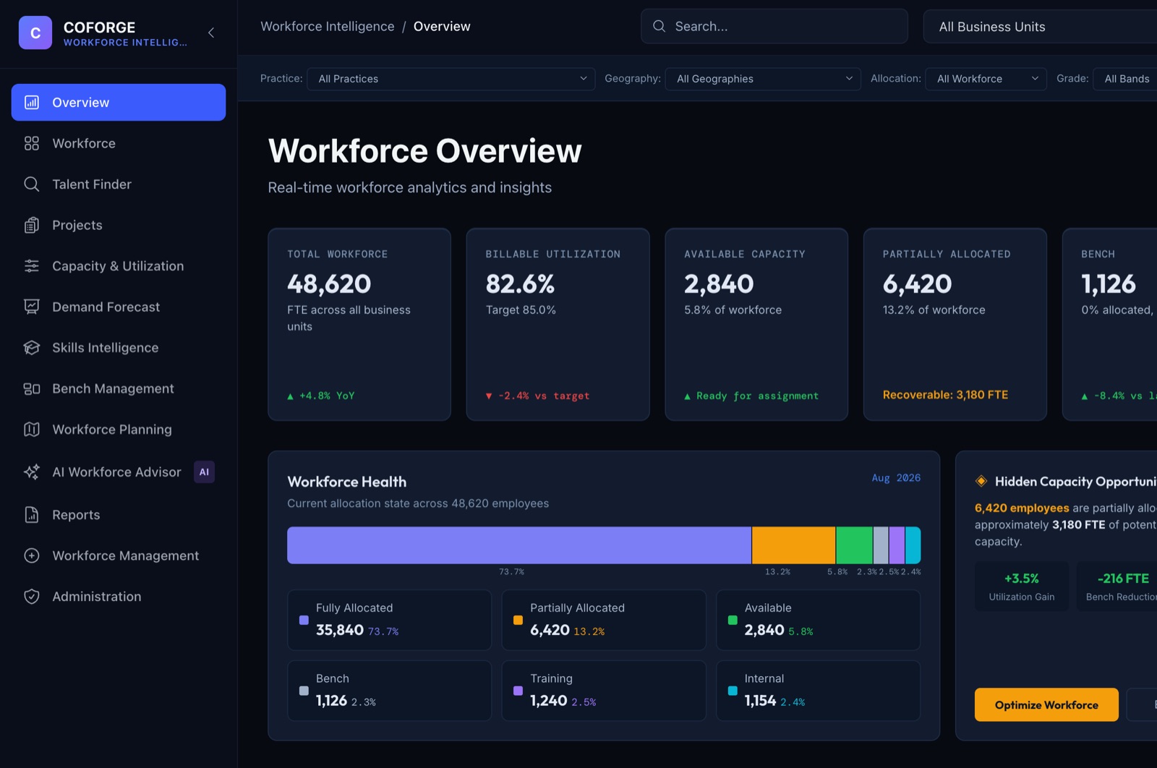
Task: Click the Recoverable: 3,180 FTE text
Action: (x=945, y=395)
